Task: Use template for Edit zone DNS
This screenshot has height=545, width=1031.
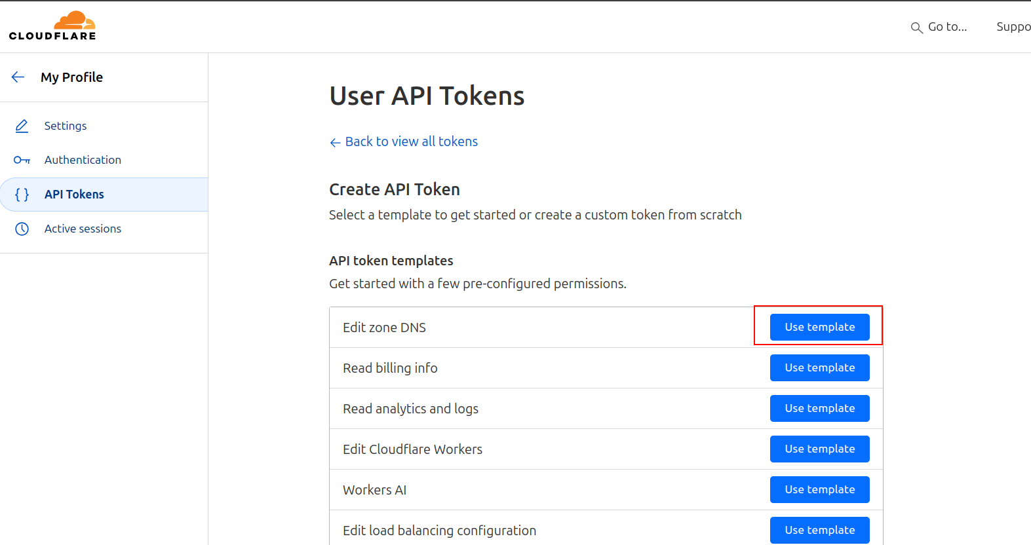Action: pos(819,327)
